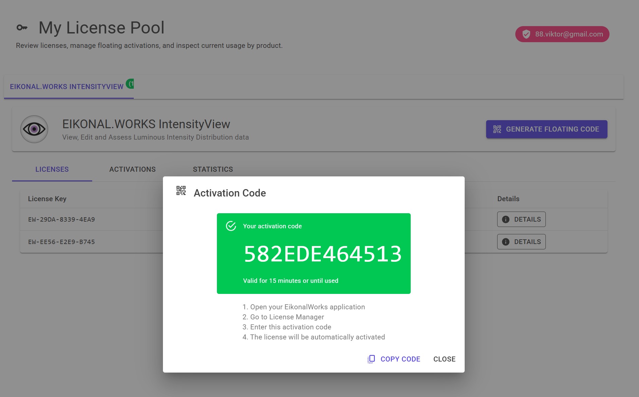Image resolution: width=639 pixels, height=397 pixels.
Task: Click the checkmark icon in the green panel
Action: pyautogui.click(x=231, y=226)
